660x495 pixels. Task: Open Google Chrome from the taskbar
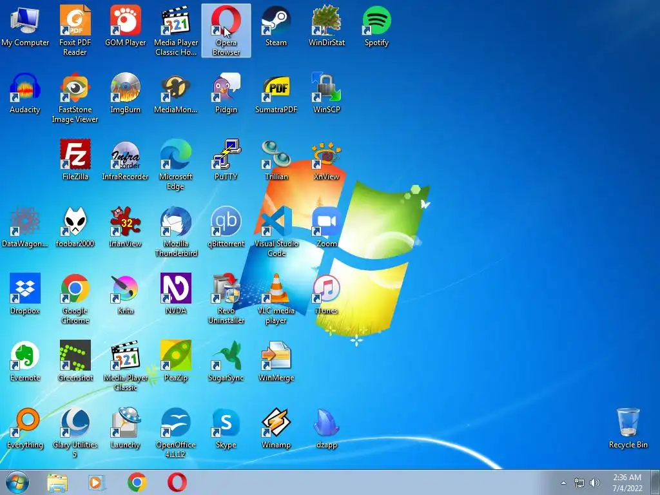(x=137, y=482)
